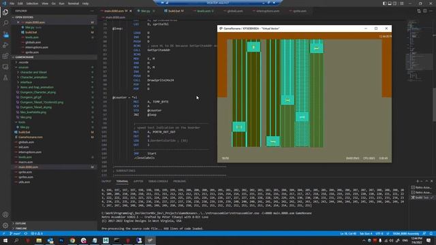Screen dimensions: 436x245
Task: Switch to the DEBUG CONSOLE panel tab
Action: click(x=158, y=181)
